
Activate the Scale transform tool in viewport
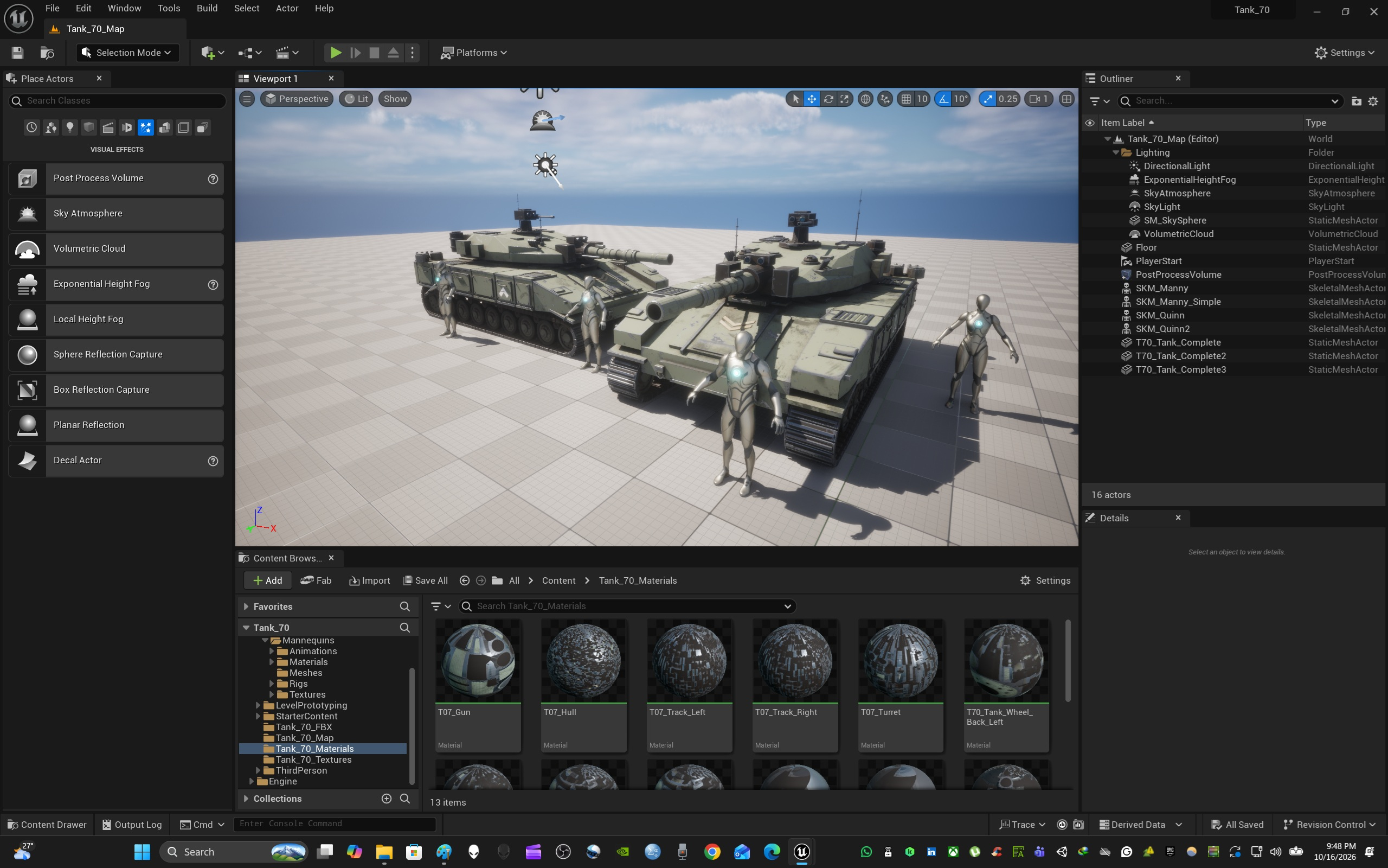(x=844, y=99)
